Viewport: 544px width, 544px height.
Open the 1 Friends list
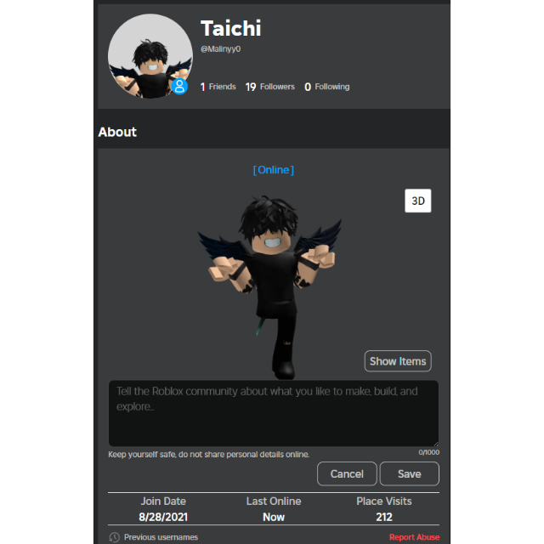218,87
